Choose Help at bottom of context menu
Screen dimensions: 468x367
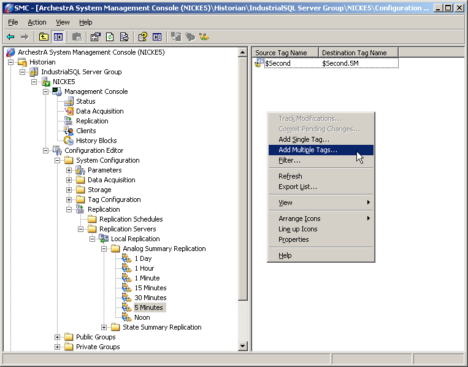pyautogui.click(x=321, y=256)
